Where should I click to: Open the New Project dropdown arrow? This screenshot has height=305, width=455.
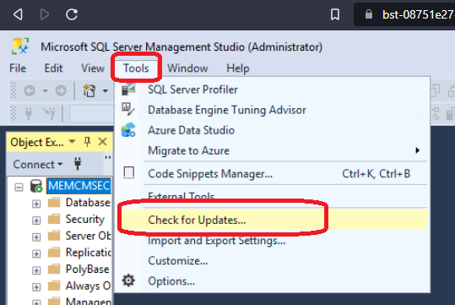106,91
